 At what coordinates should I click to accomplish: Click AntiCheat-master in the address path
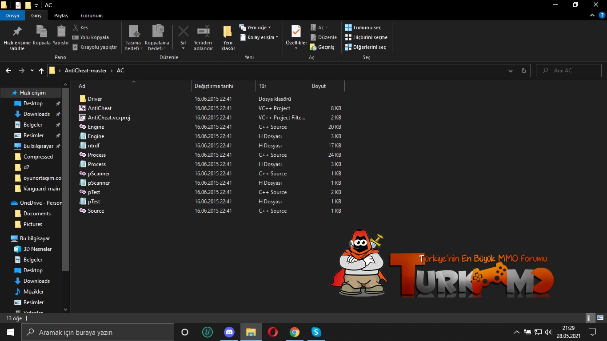(x=86, y=71)
